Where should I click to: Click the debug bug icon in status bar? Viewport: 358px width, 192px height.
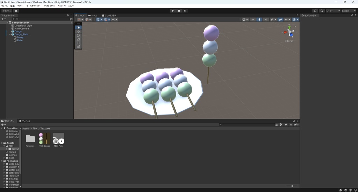pyautogui.click(x=341, y=190)
